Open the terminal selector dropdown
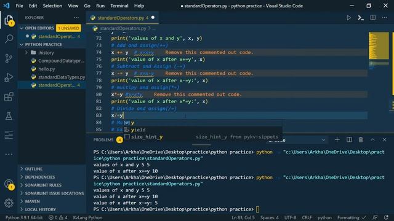Viewport: 394px width, 221px height. pyautogui.click(x=297, y=140)
